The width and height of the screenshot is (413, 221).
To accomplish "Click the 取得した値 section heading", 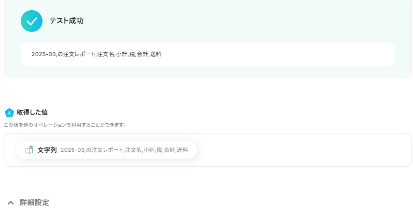I will [32, 112].
